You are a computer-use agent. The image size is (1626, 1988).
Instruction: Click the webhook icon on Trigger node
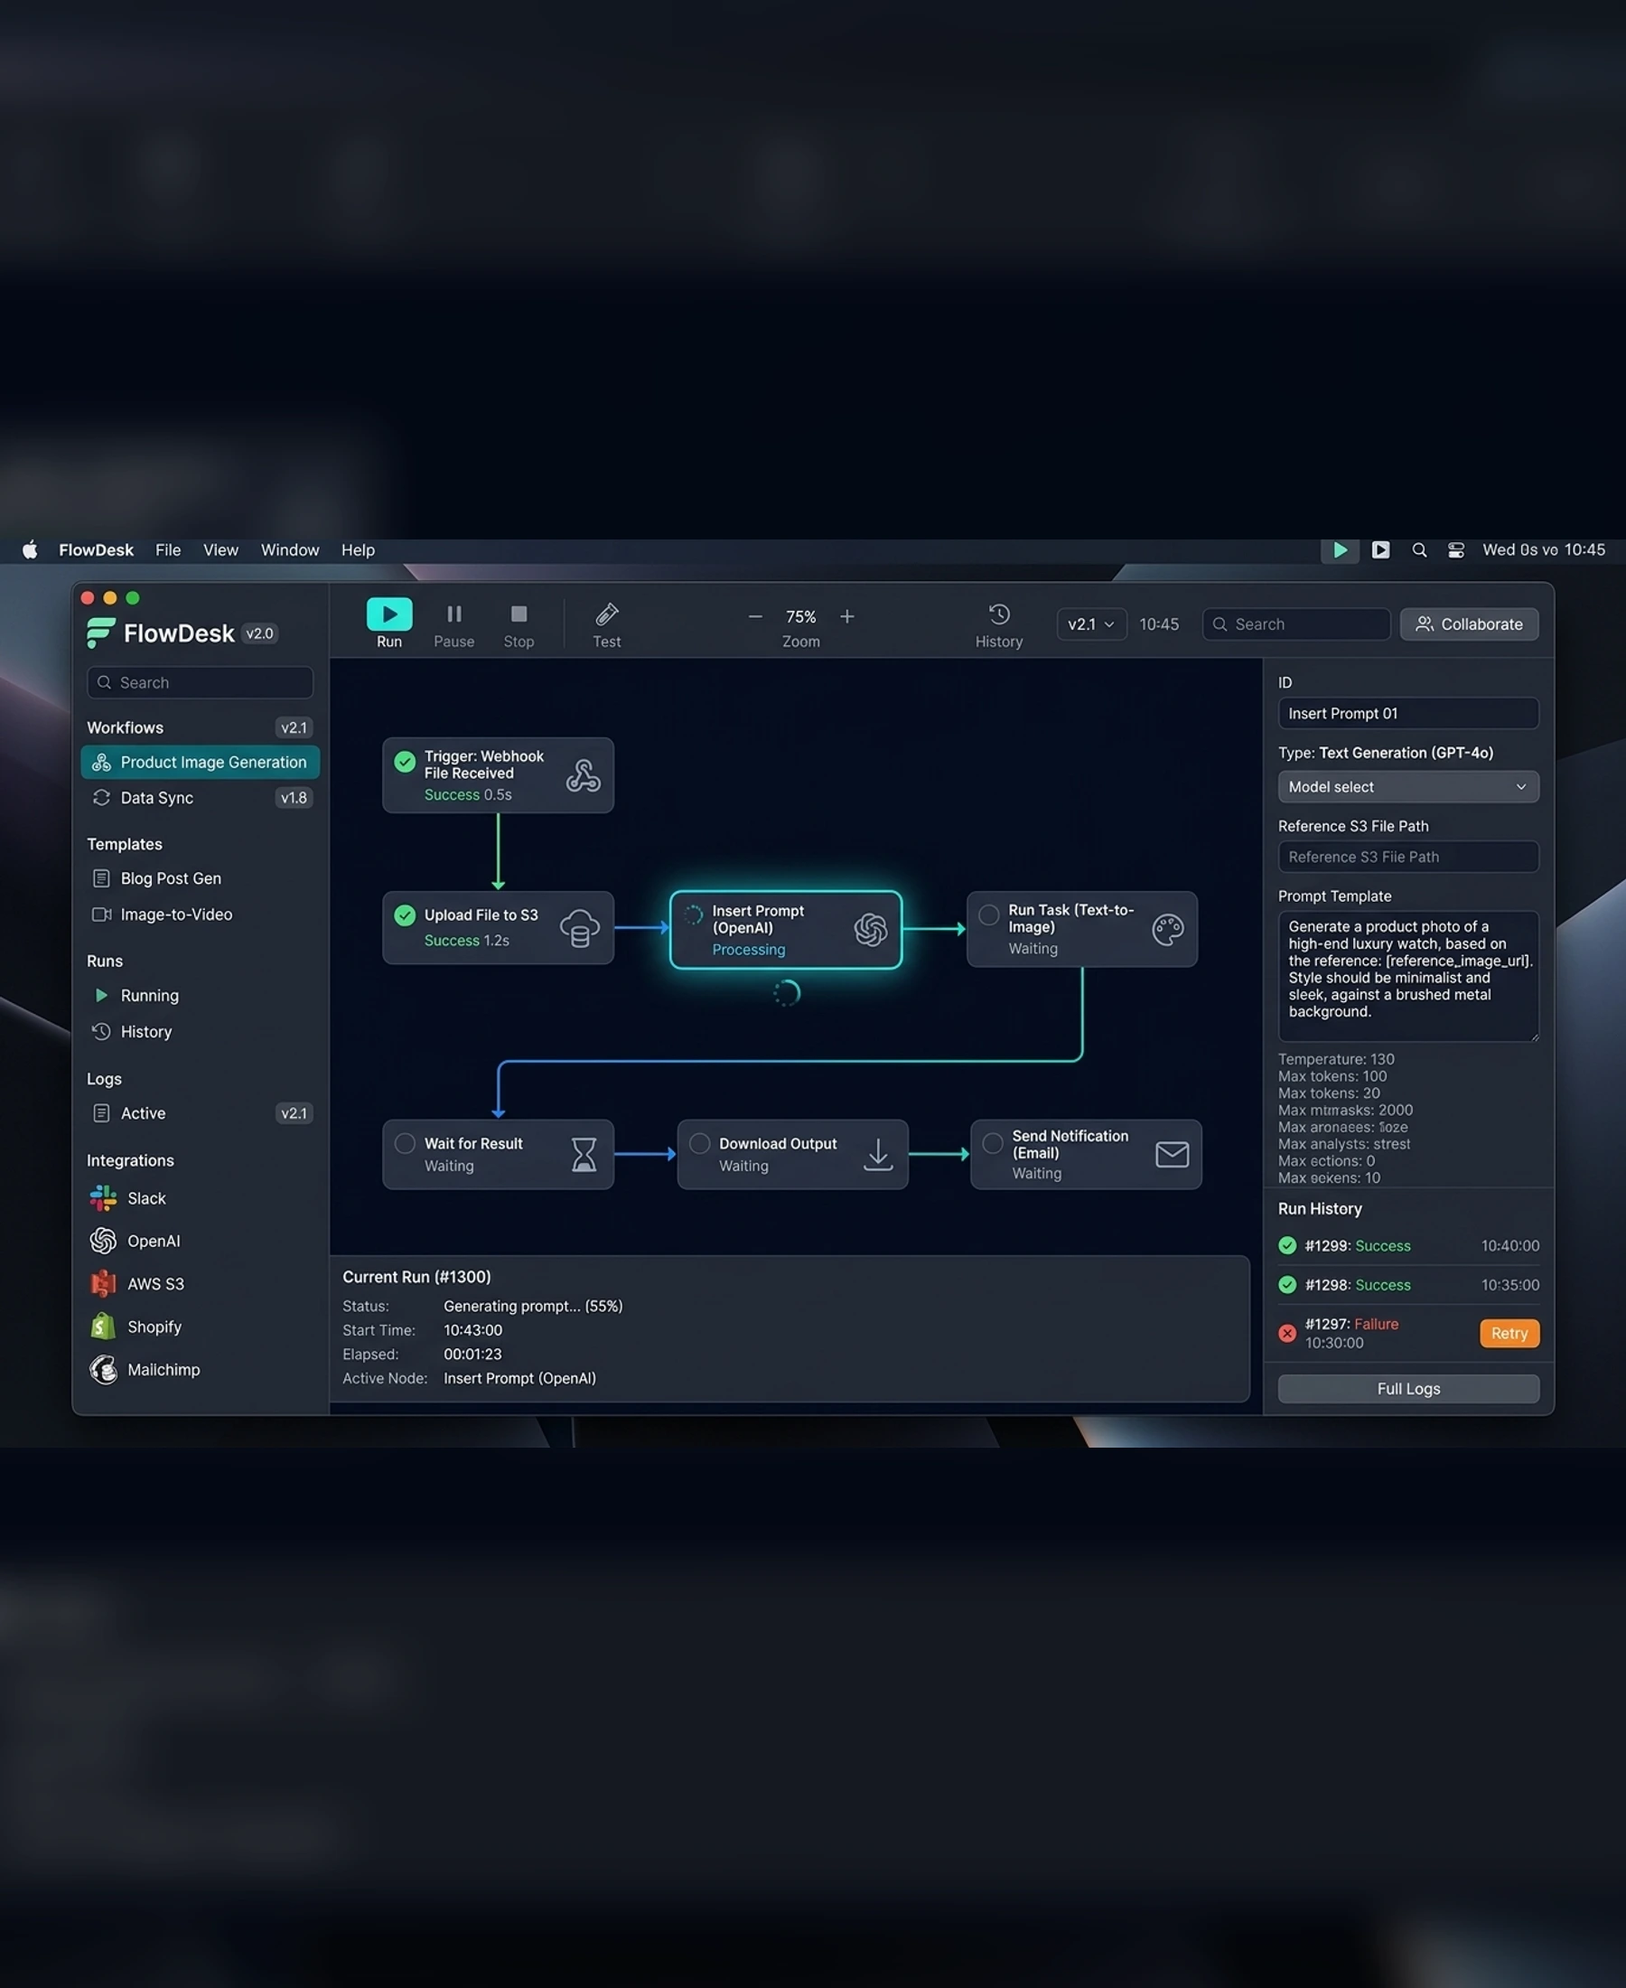(583, 775)
